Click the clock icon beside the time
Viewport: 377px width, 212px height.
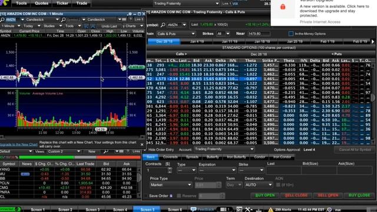coord(329,210)
